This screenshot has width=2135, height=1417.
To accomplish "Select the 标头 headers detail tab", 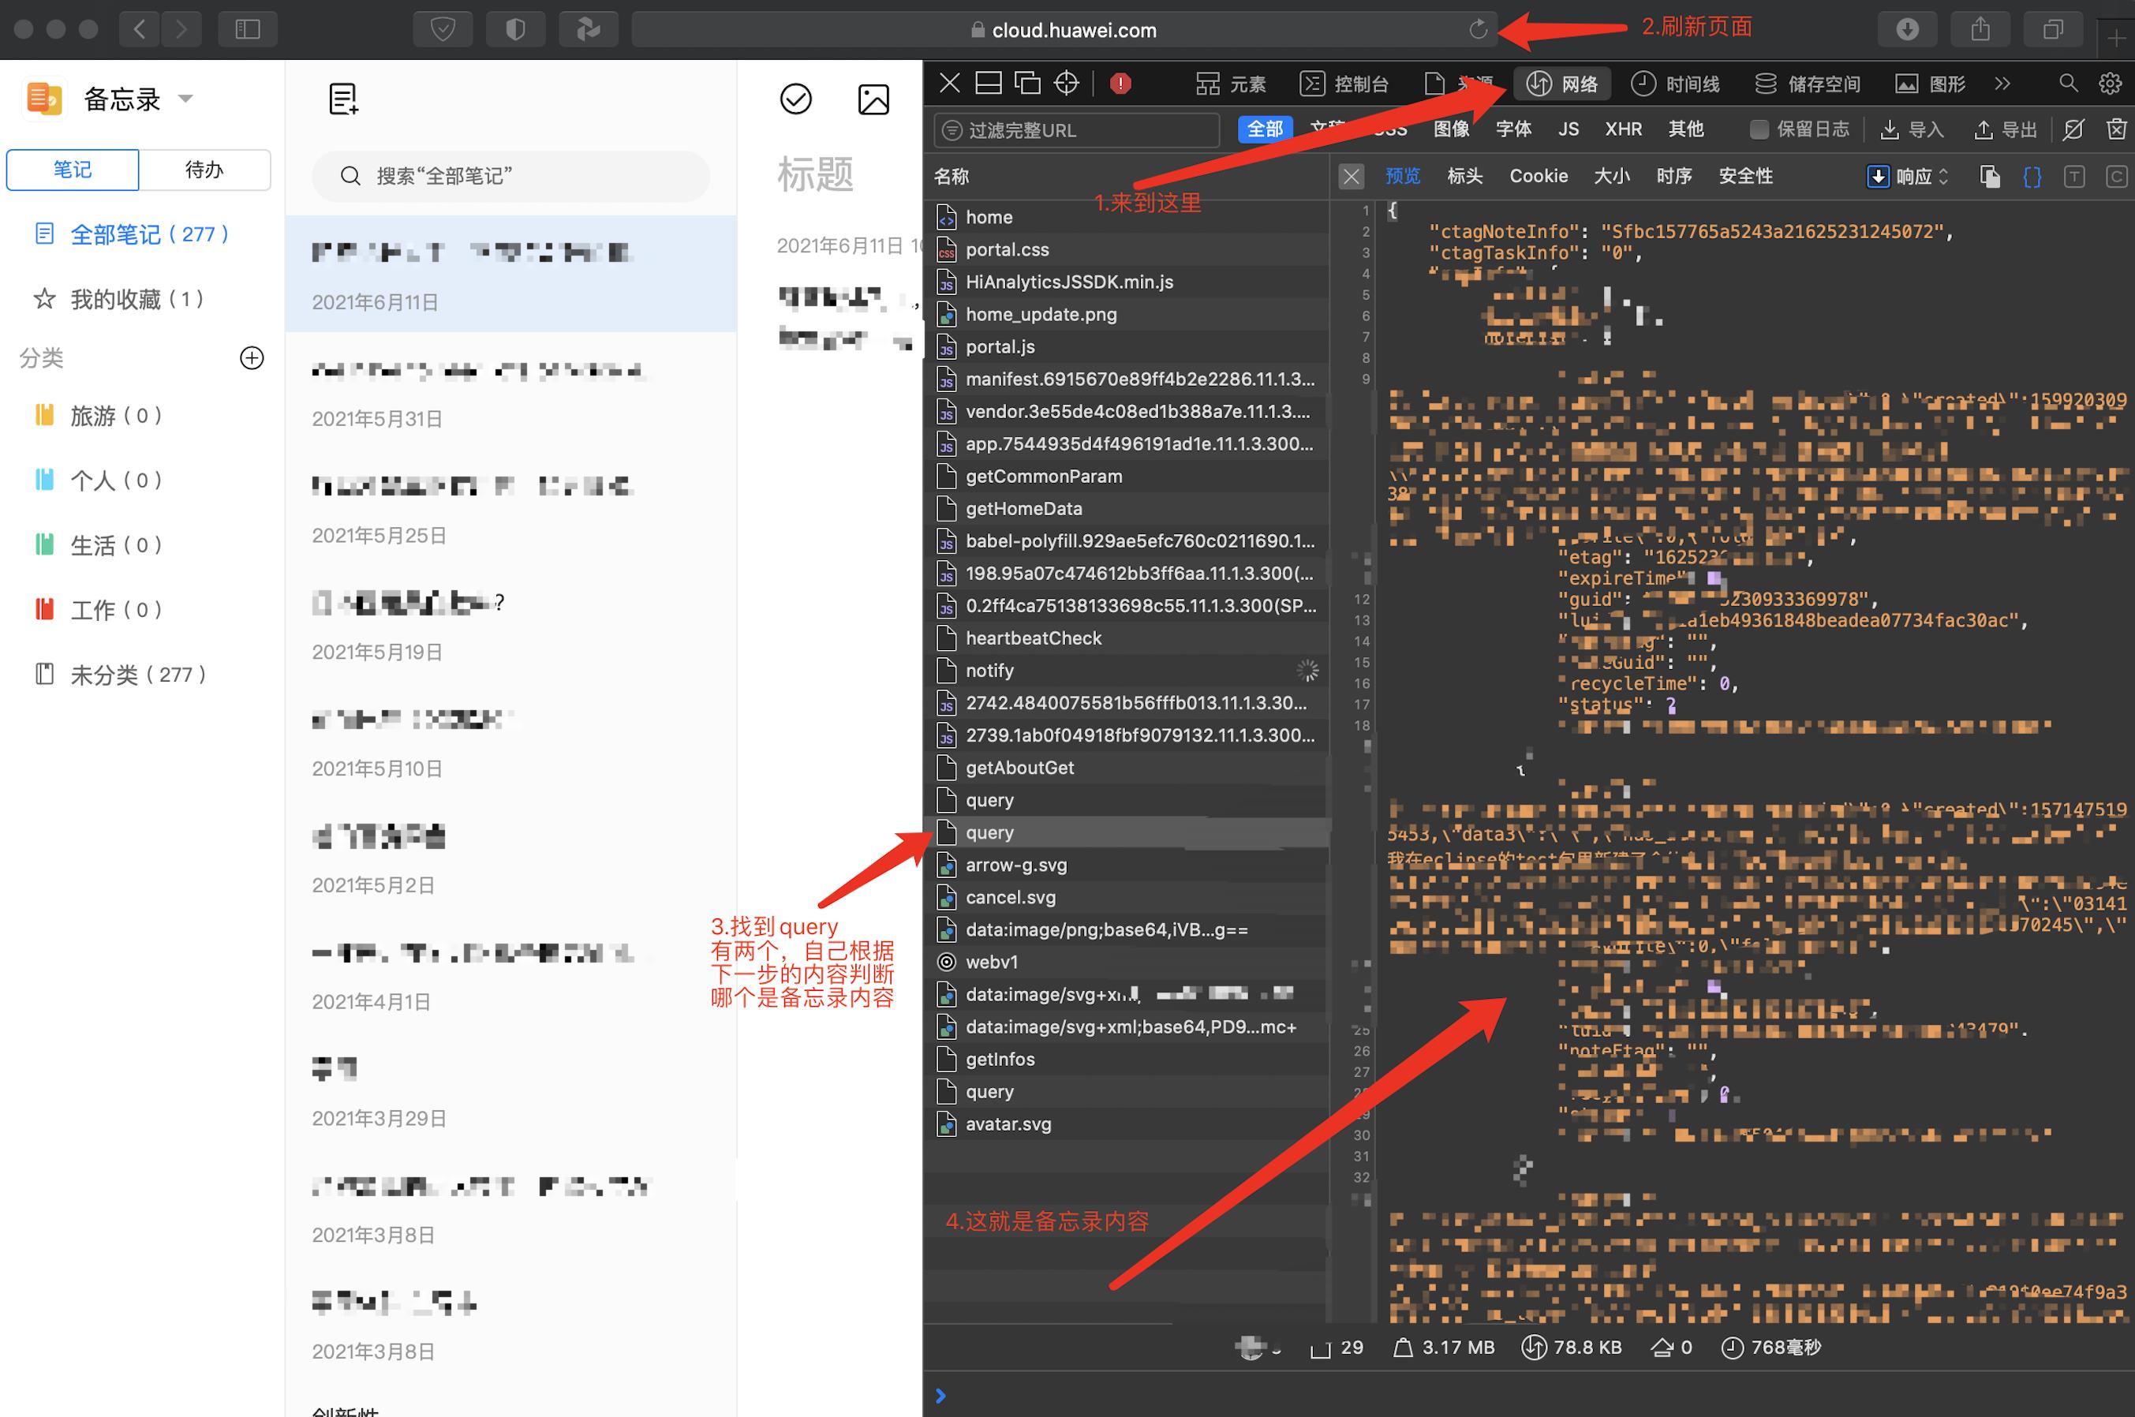I will (x=1464, y=176).
